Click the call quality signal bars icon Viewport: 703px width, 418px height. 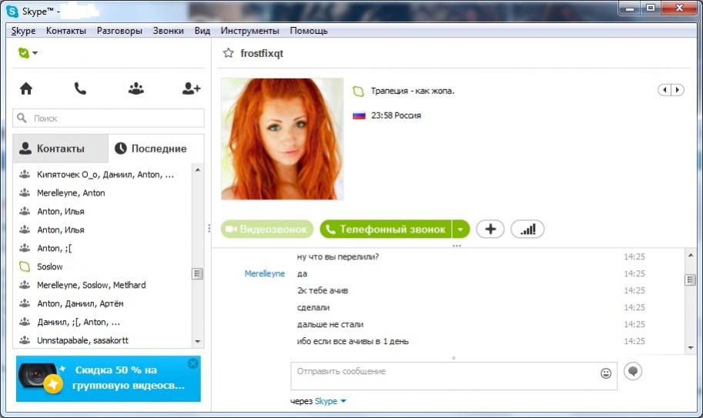(x=527, y=229)
